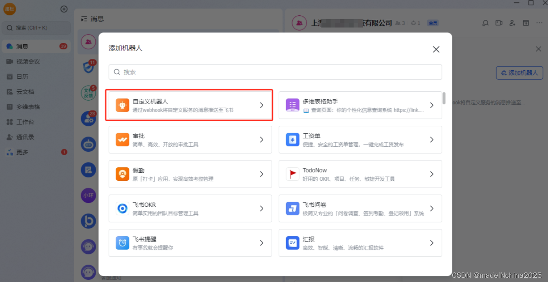Open 消息 in the left sidebar
The image size is (548, 282).
pos(36,46)
